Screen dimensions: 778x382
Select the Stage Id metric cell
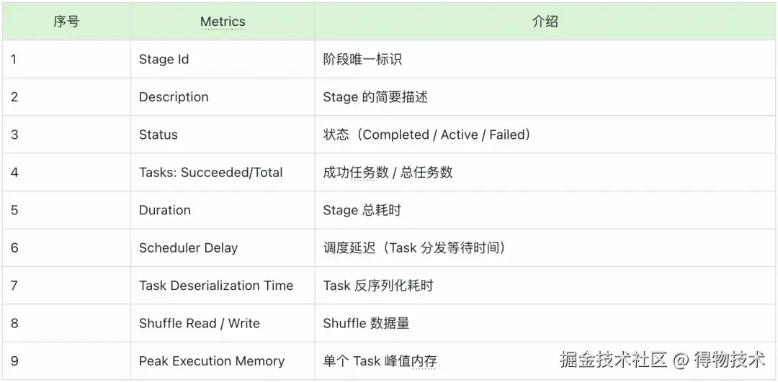click(223, 60)
